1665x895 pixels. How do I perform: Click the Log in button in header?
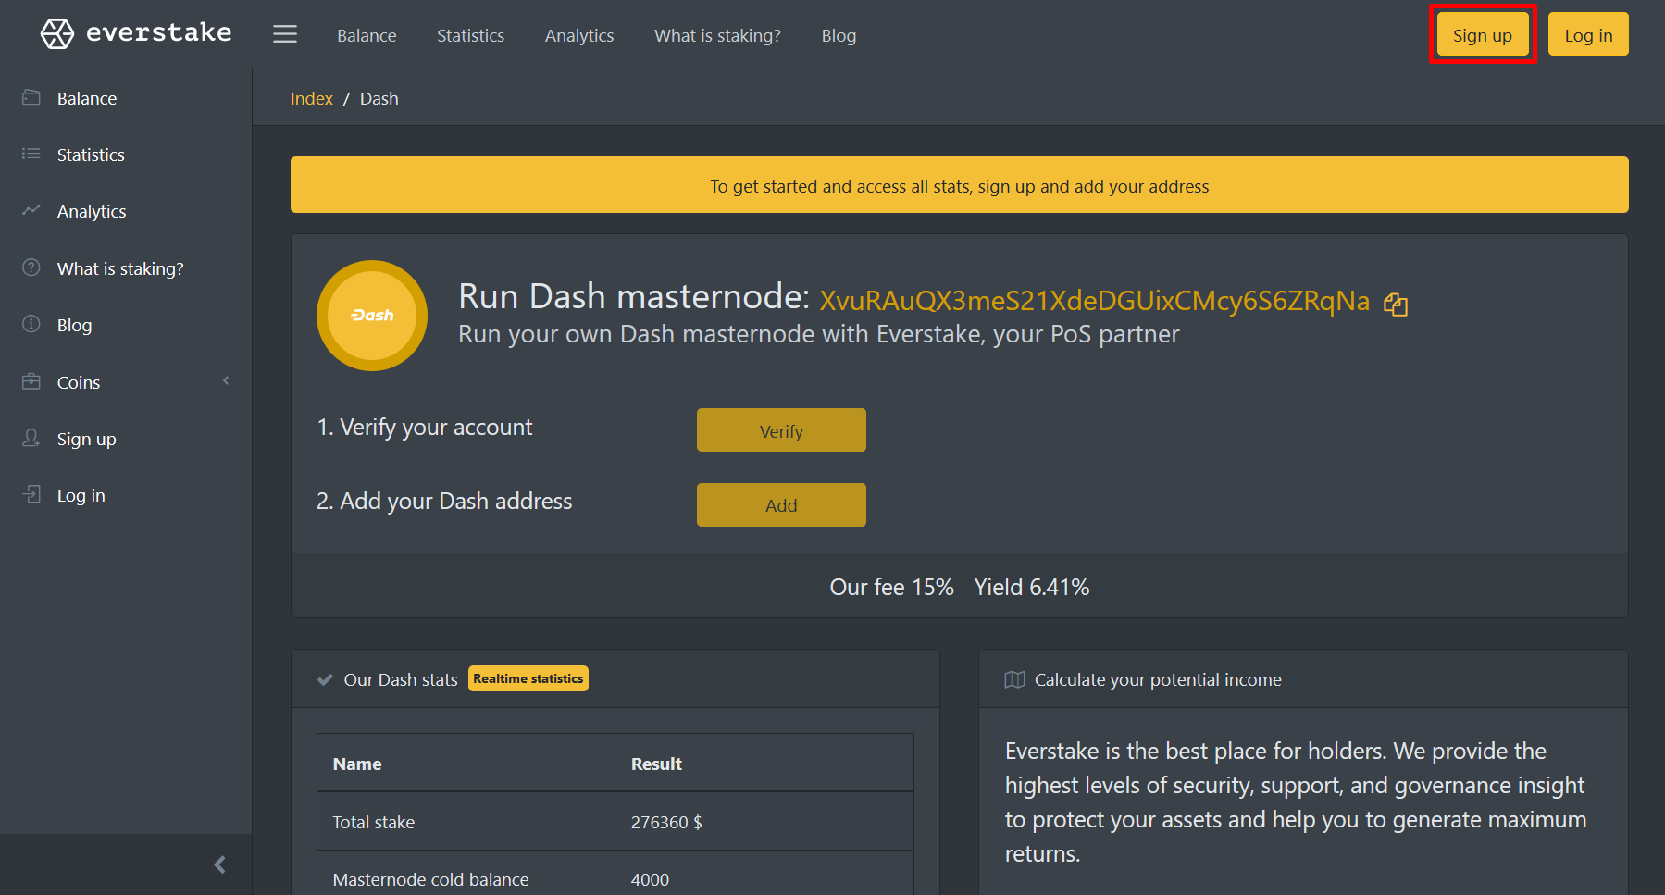click(1588, 34)
